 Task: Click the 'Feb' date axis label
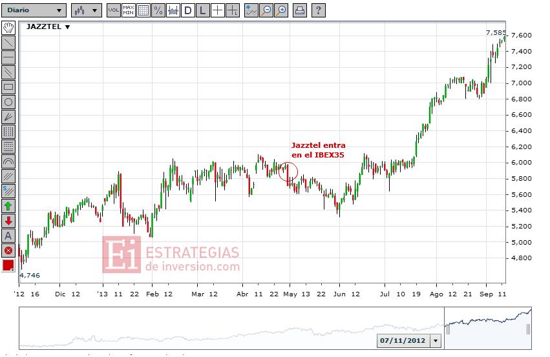point(153,294)
